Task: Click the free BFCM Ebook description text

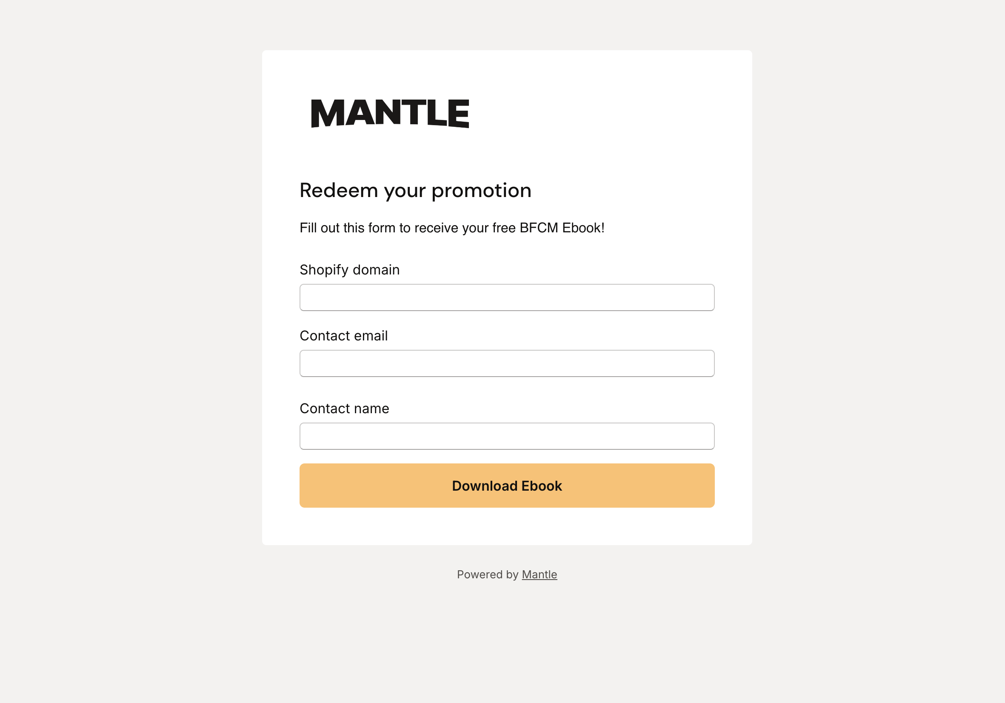Action: [452, 227]
